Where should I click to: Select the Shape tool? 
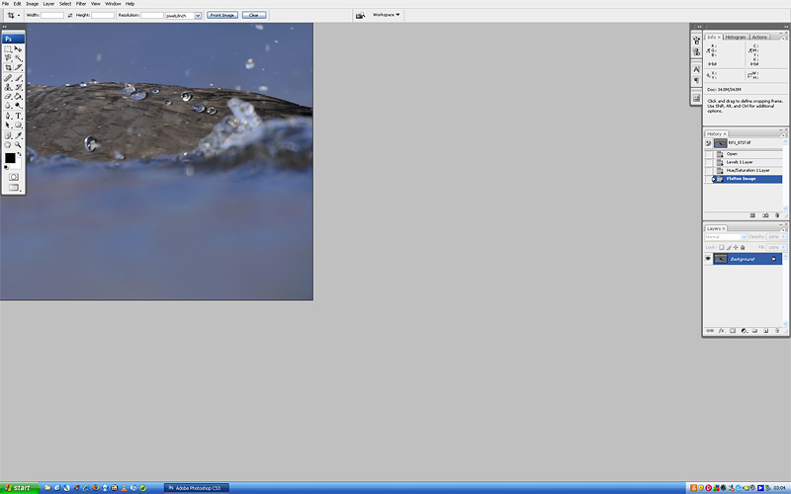click(x=18, y=125)
